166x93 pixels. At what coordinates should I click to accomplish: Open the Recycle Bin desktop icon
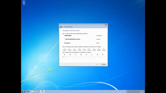pyautogui.click(x=24, y=3)
